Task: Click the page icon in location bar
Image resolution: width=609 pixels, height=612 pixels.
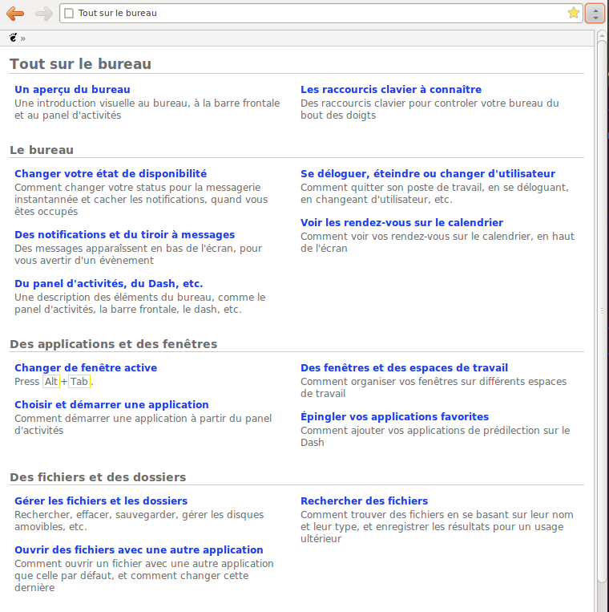Action: (x=69, y=13)
